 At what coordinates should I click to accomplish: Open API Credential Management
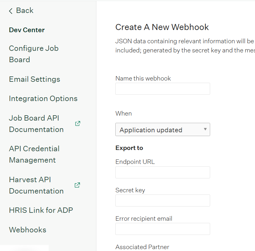coord(34,154)
